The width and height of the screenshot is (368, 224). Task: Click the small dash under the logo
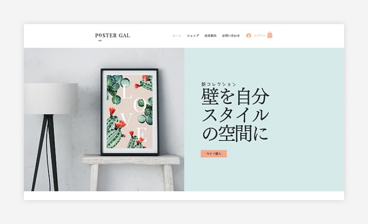100,41
